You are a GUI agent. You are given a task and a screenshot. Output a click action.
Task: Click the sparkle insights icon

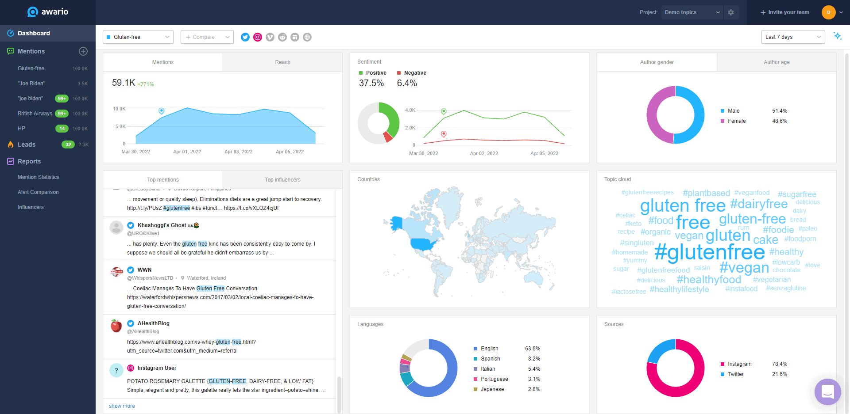click(837, 36)
